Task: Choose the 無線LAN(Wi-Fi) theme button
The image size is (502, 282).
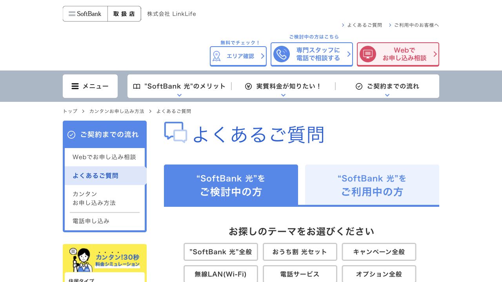Action: click(221, 274)
